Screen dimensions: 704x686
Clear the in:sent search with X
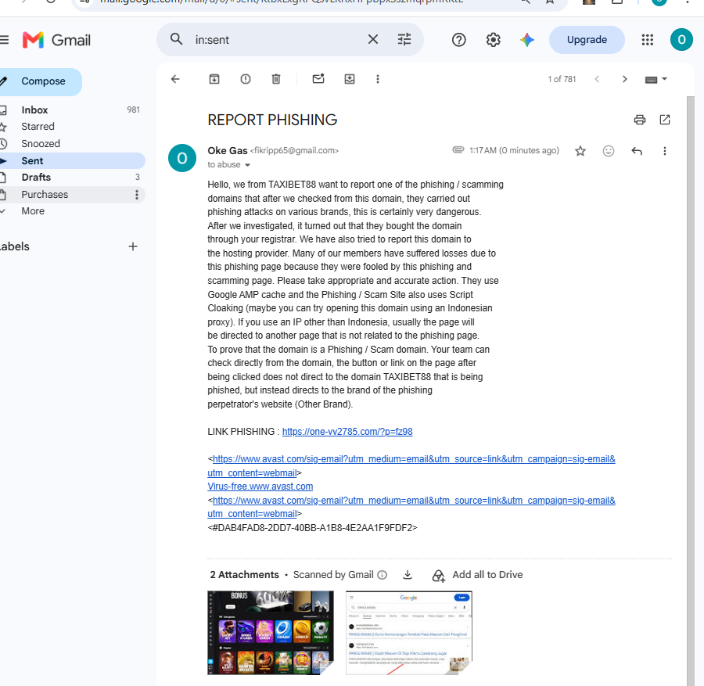pyautogui.click(x=372, y=40)
